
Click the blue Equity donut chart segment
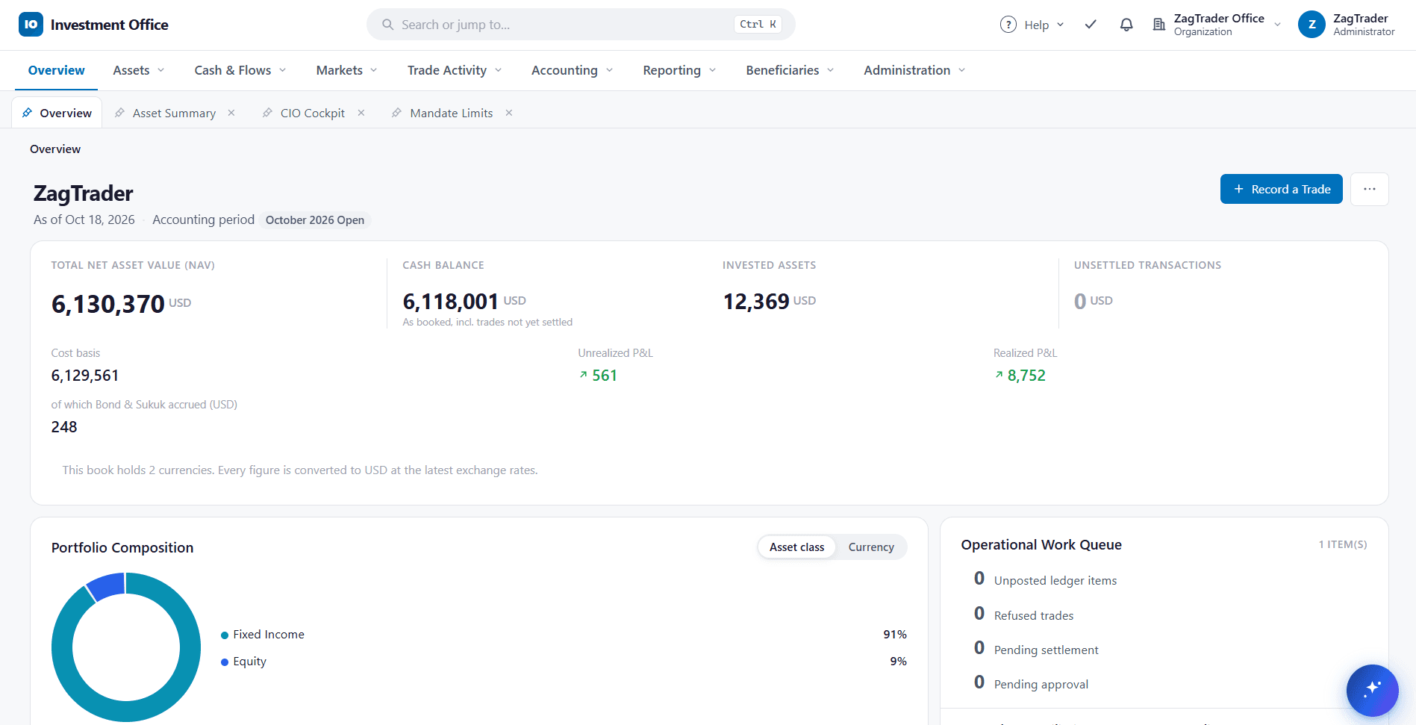pos(107,586)
